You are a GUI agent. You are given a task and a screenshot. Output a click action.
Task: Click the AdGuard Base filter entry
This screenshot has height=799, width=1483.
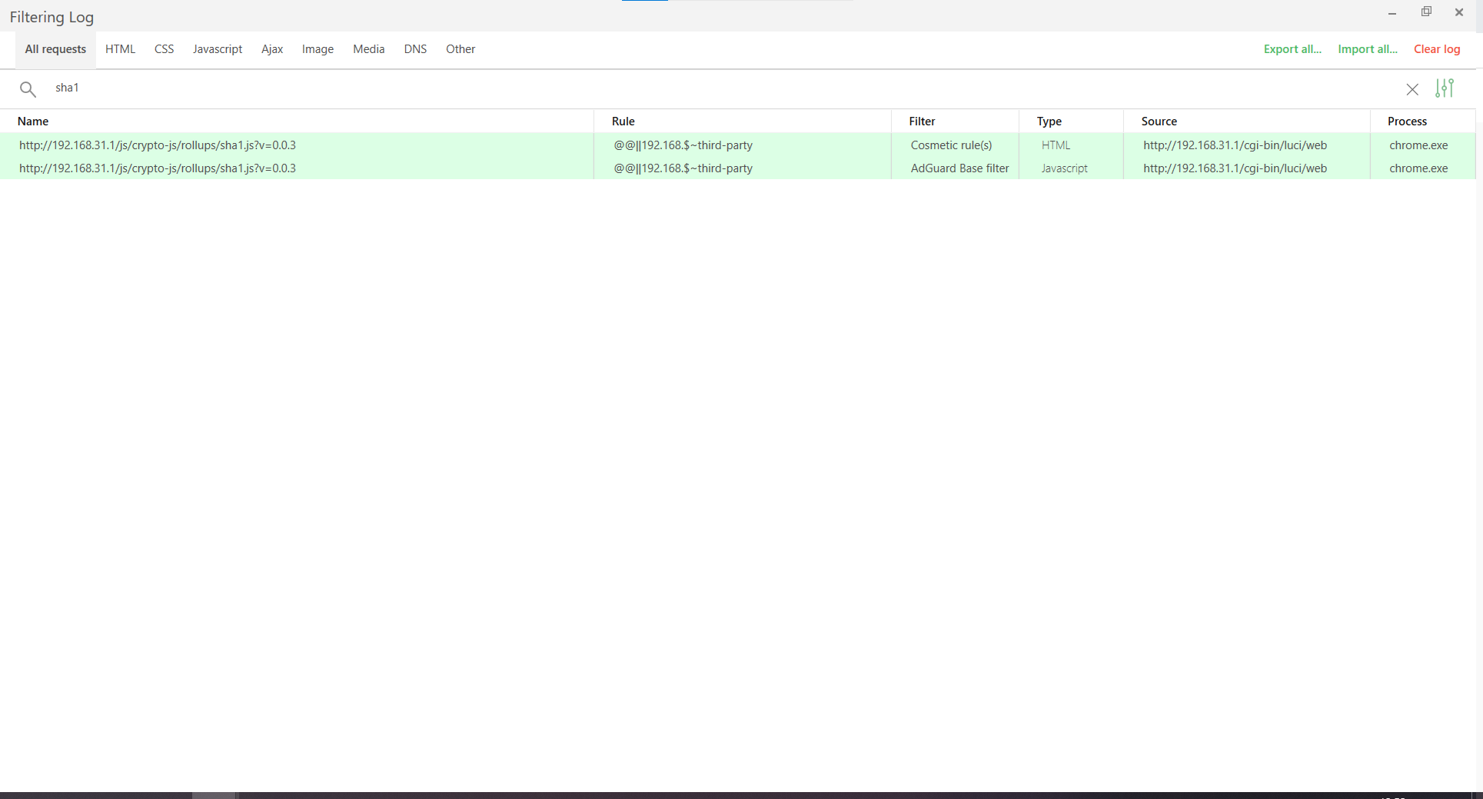coord(958,168)
